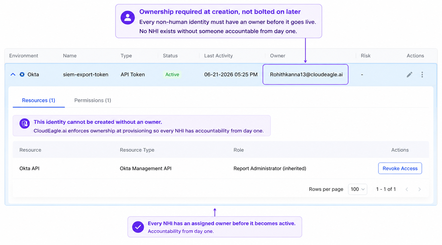Click the Okta environment name

pos(33,74)
